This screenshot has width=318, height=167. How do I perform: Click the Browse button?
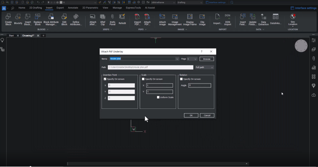207,59
